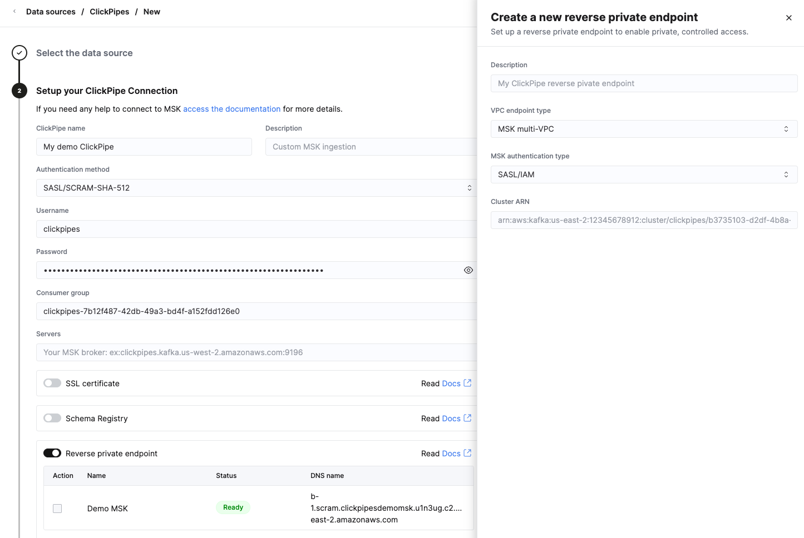Select ClickPipes in the breadcrumb
Viewport: 804px width, 538px height.
point(109,11)
